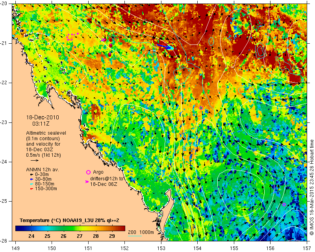Click the cyan 80-150m legend arrow
Viewport: 315px width, 252px height.
coord(31,184)
